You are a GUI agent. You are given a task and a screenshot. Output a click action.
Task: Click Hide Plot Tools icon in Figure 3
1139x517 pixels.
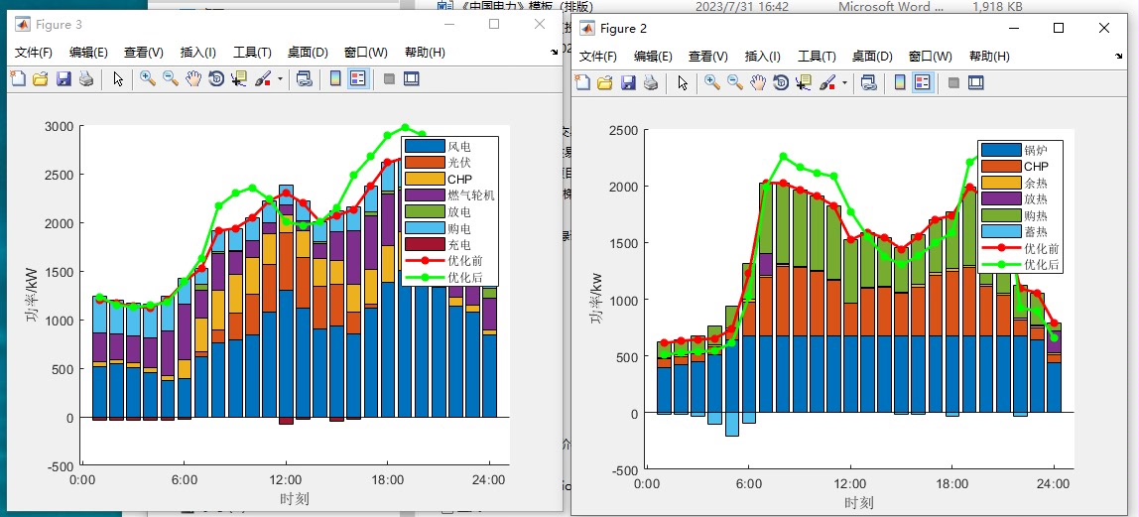click(389, 78)
